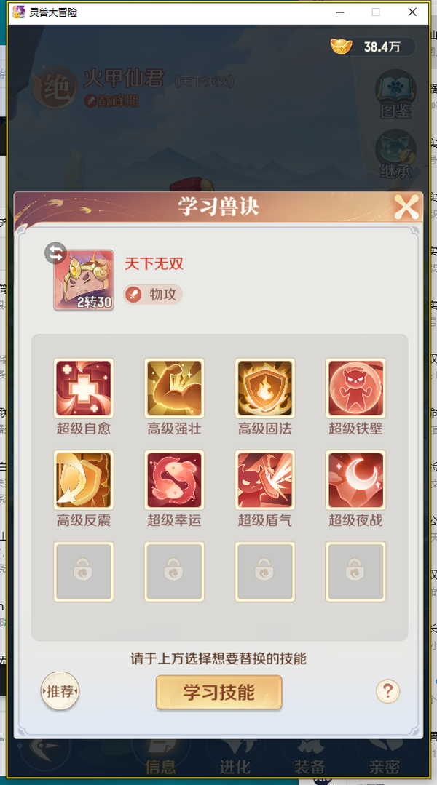Choose the 高级固法 shield skill

point(265,388)
